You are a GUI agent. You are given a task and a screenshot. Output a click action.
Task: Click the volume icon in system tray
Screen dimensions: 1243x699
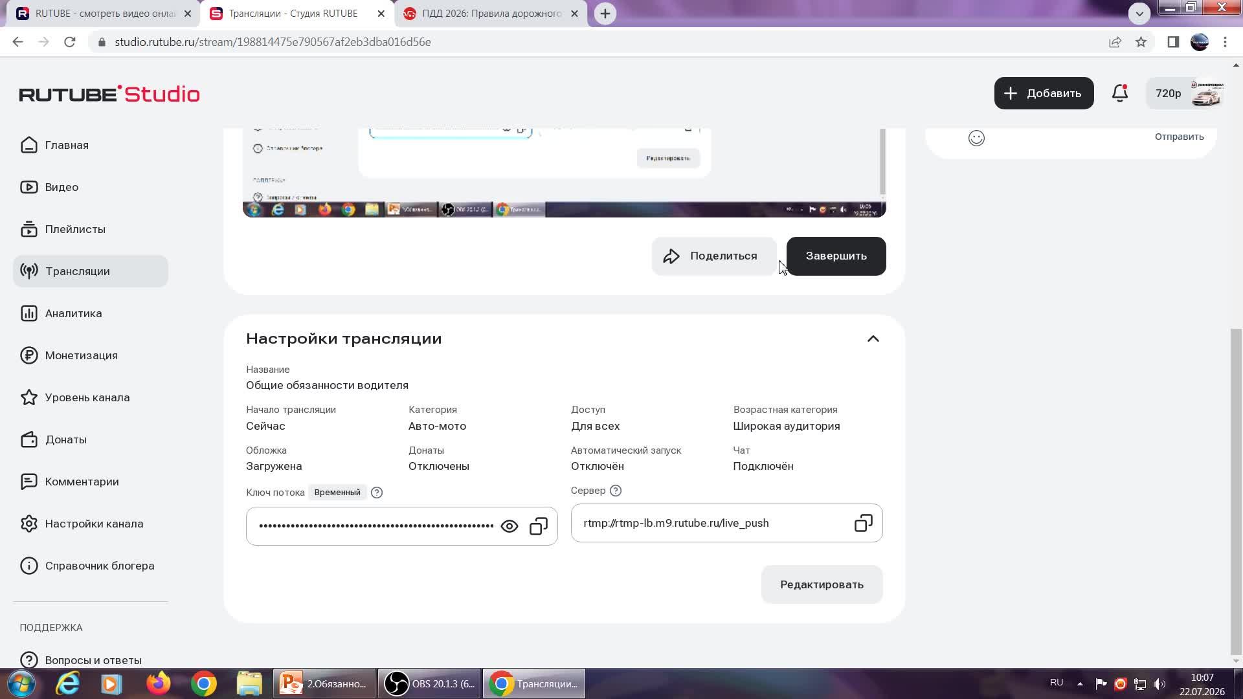click(1159, 684)
